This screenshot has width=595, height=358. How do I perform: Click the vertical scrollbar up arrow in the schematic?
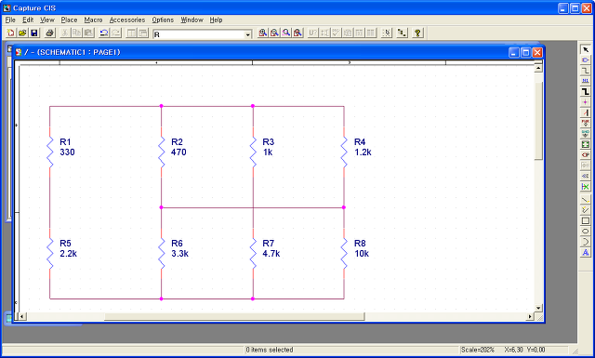pos(538,68)
